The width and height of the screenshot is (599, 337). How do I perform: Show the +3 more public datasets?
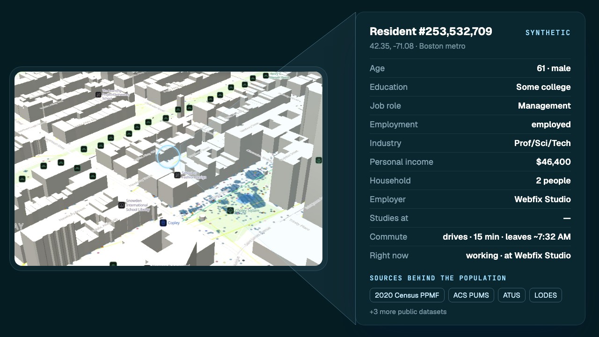(408, 312)
